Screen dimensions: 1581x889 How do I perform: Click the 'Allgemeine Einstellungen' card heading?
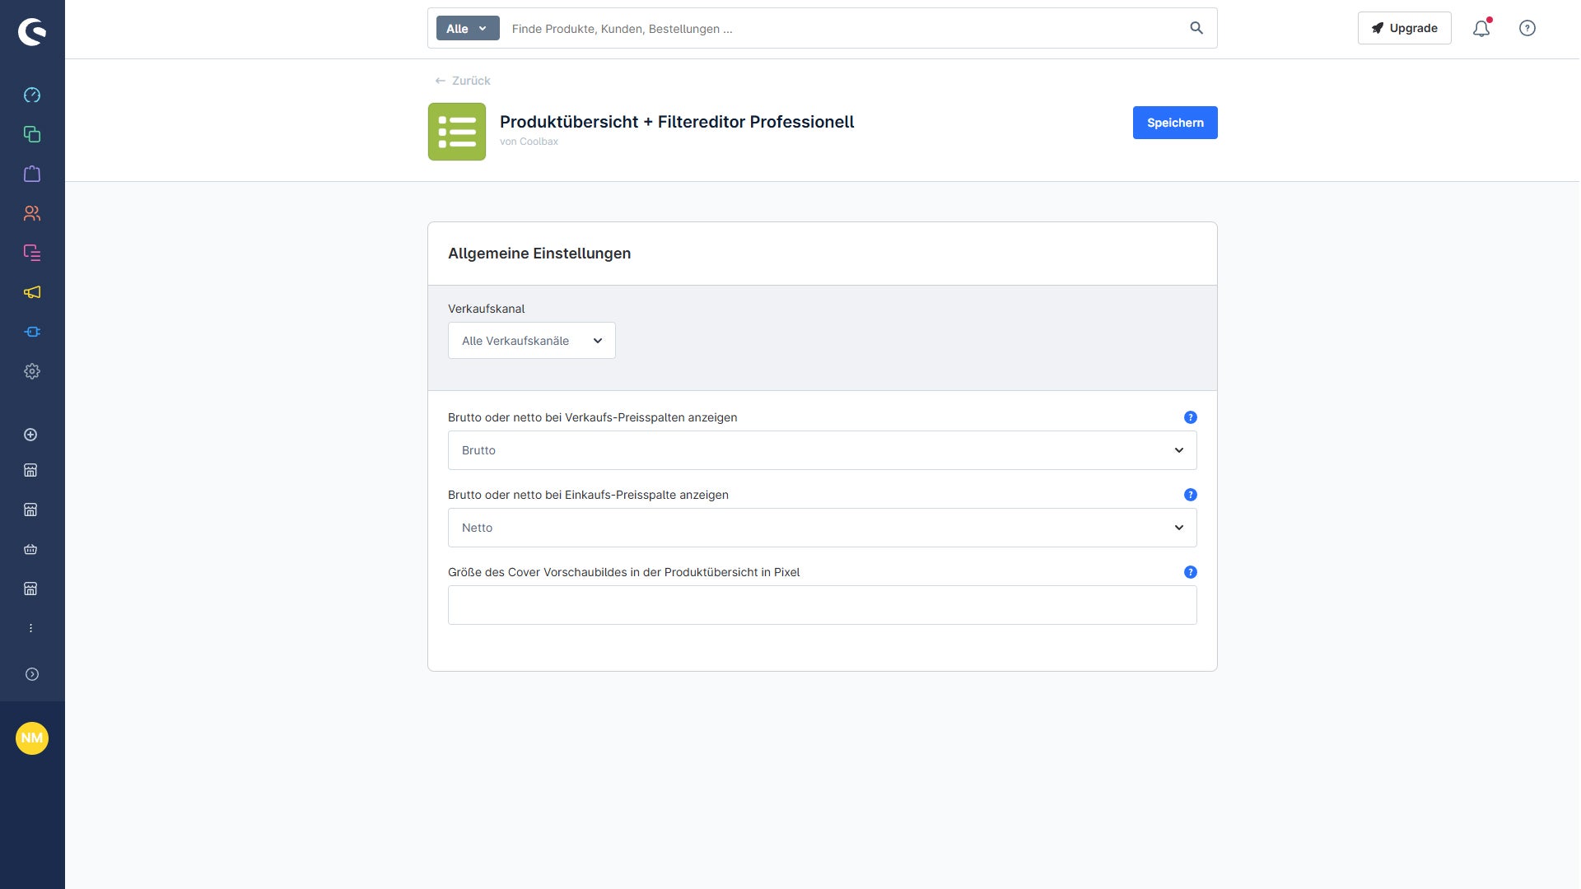tap(539, 254)
